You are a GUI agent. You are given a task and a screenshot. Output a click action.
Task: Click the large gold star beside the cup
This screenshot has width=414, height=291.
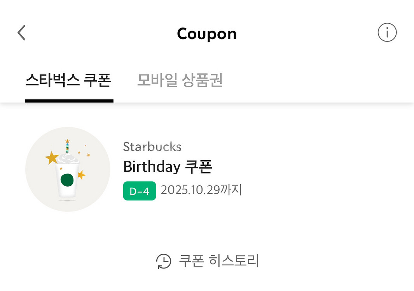[51, 157]
